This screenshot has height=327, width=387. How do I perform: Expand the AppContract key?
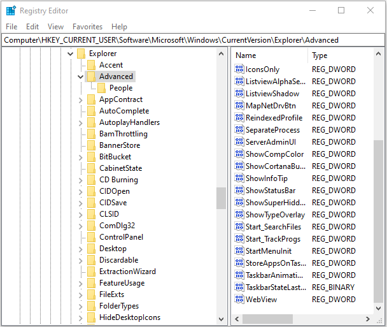[x=80, y=99]
